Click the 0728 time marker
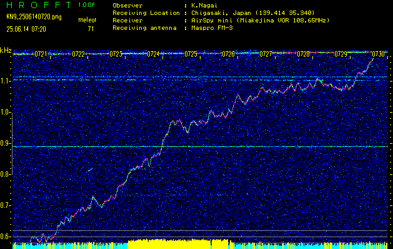Screen dimensions: 393x249 coord(303,54)
